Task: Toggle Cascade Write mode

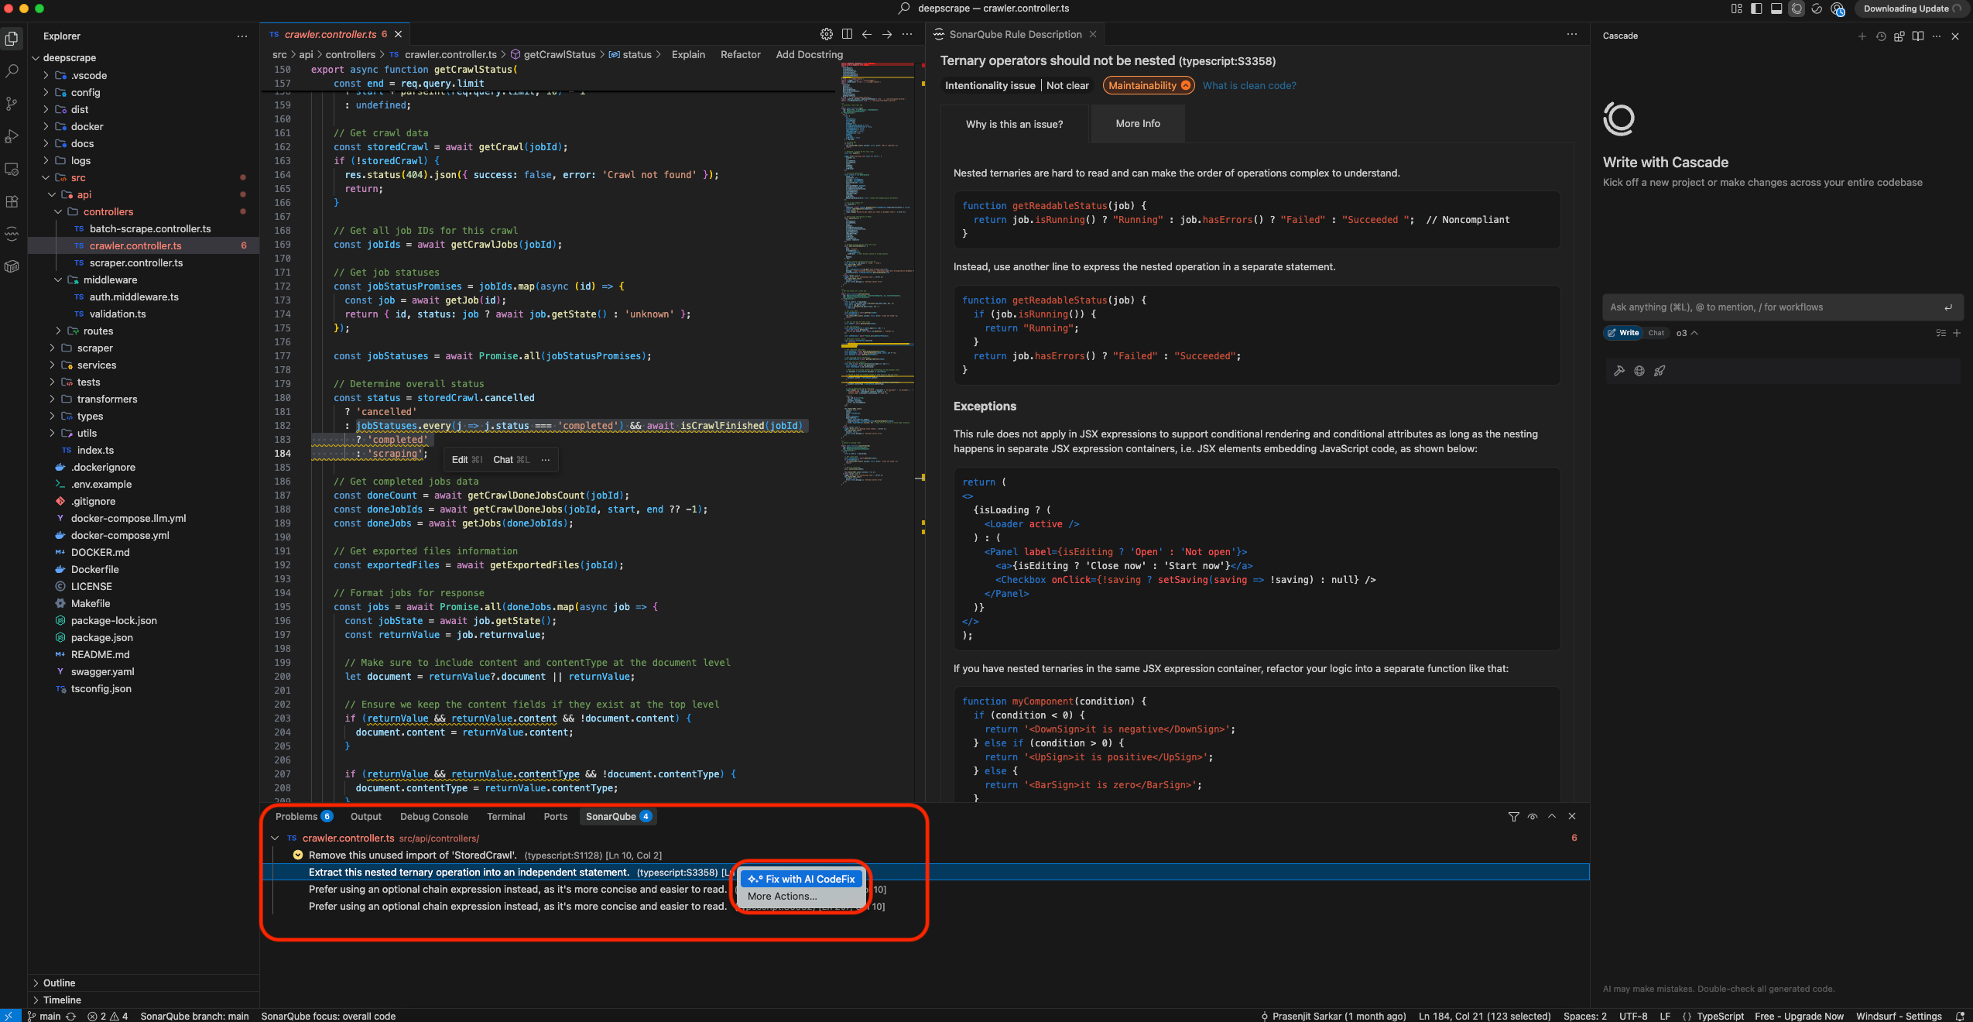Action: (x=1623, y=333)
